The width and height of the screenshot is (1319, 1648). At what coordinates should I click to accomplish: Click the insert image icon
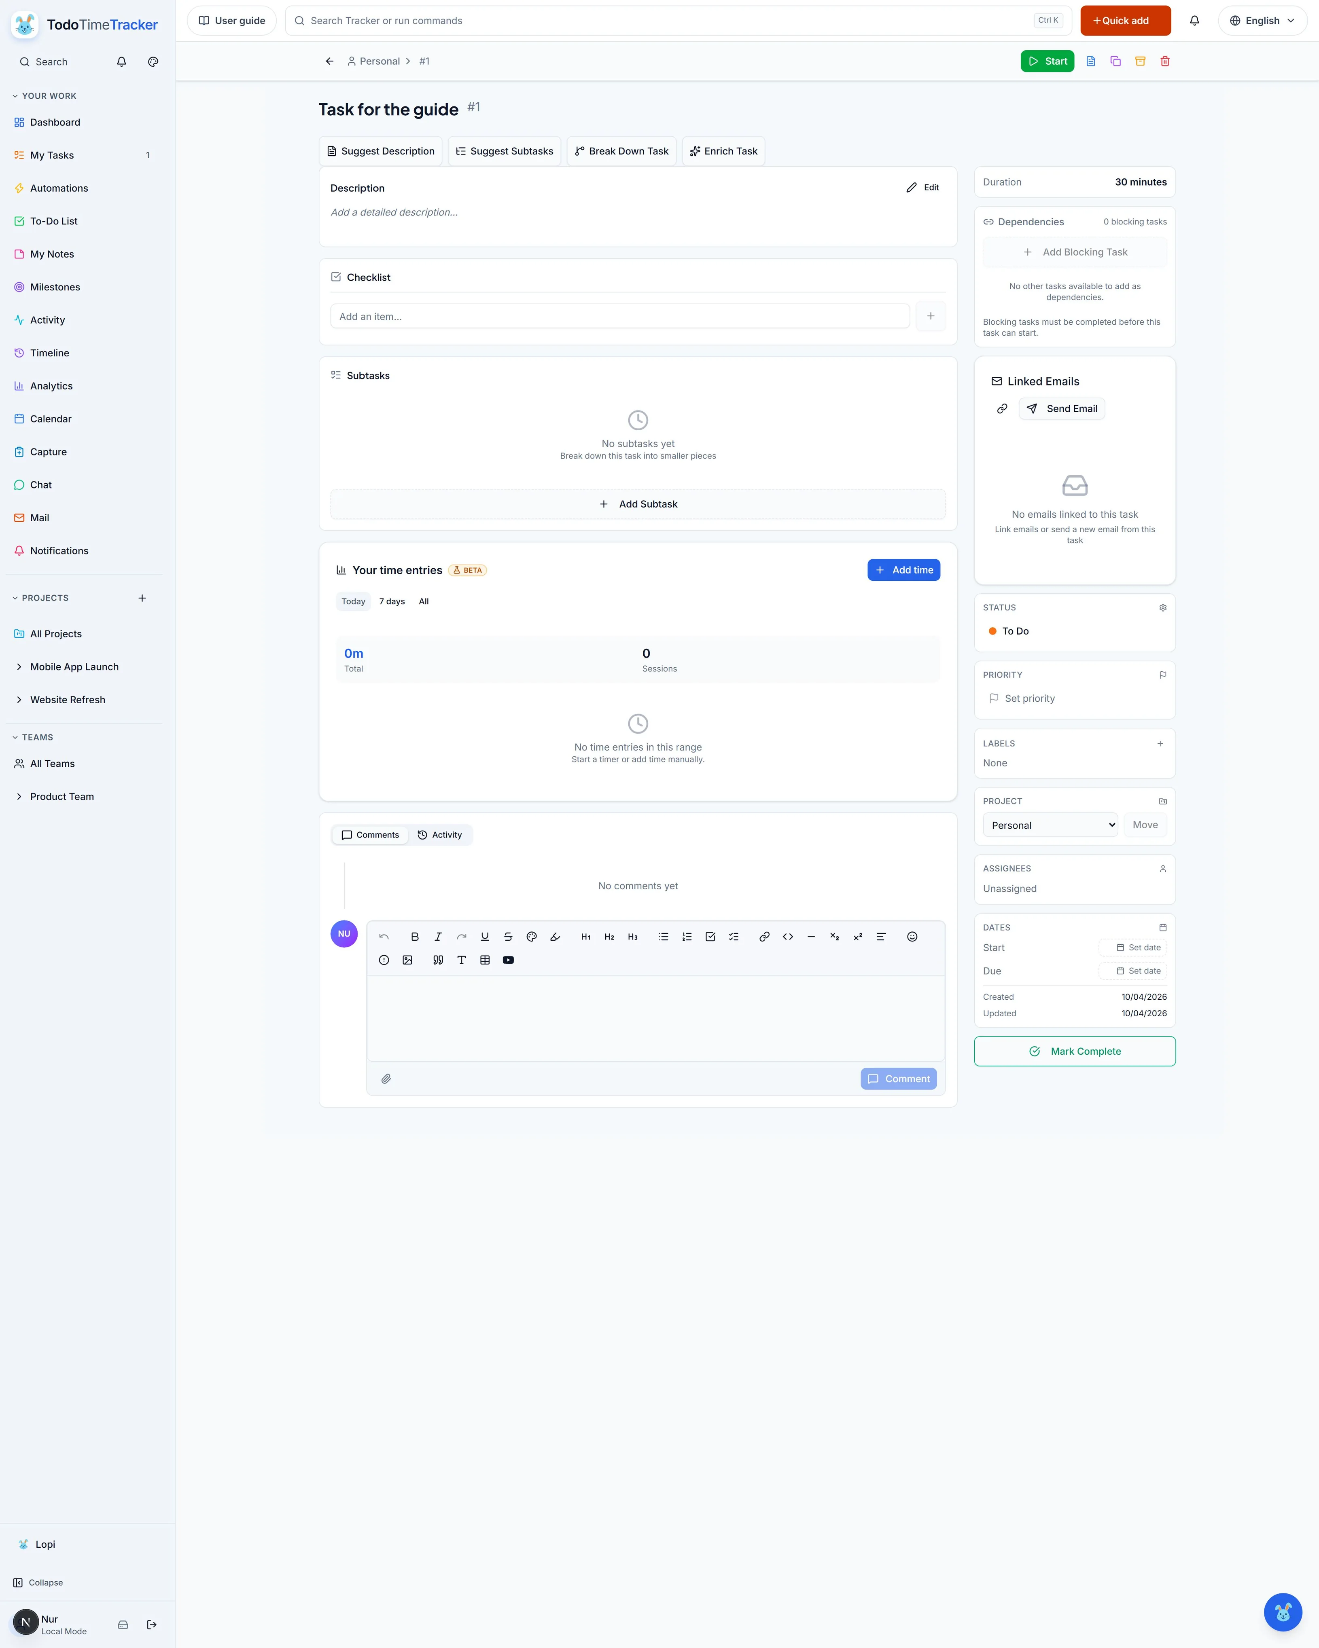pyautogui.click(x=407, y=960)
